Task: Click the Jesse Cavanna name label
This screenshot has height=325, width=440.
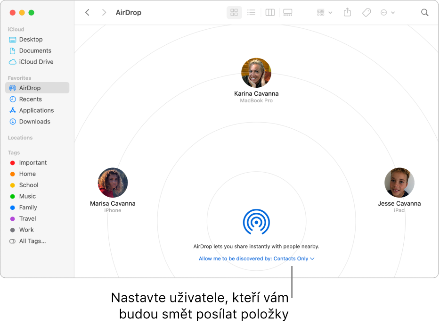Action: click(x=399, y=203)
